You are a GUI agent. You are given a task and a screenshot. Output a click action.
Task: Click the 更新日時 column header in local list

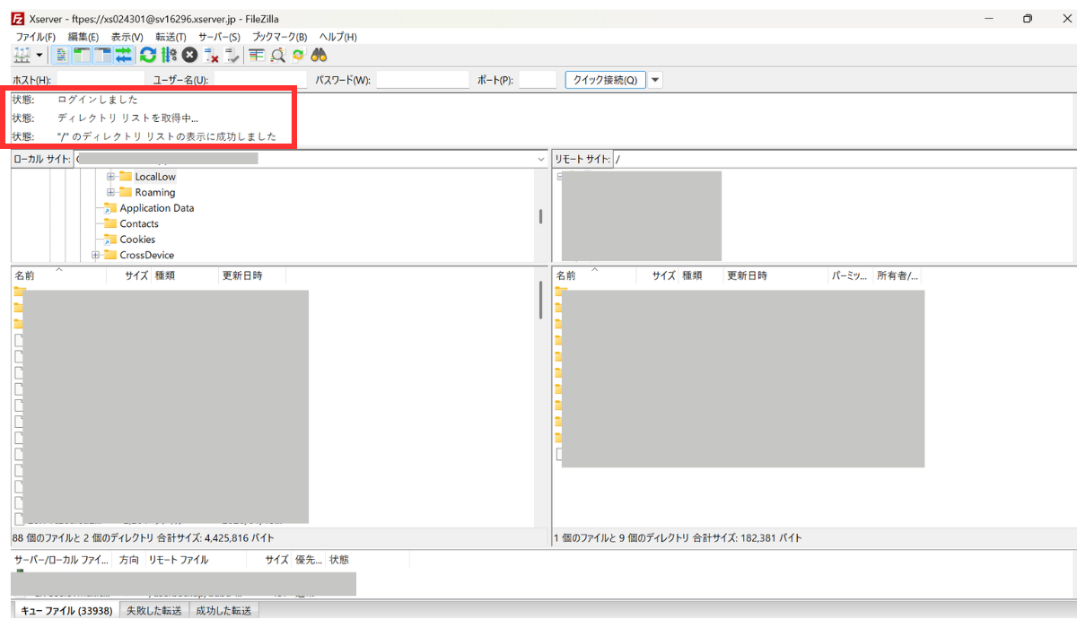click(x=242, y=275)
